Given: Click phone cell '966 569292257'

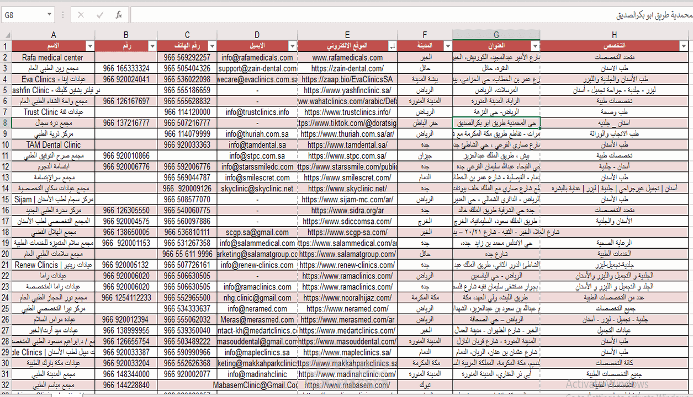Looking at the screenshot, I should 187,57.
